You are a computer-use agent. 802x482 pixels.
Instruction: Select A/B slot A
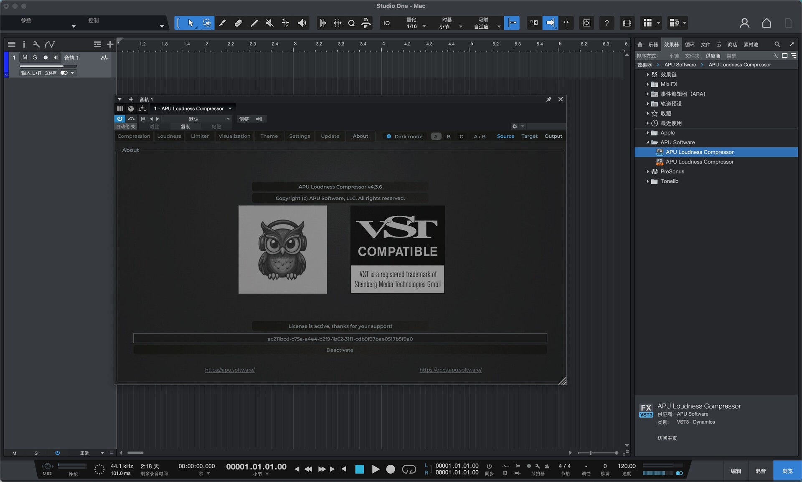[x=436, y=136]
